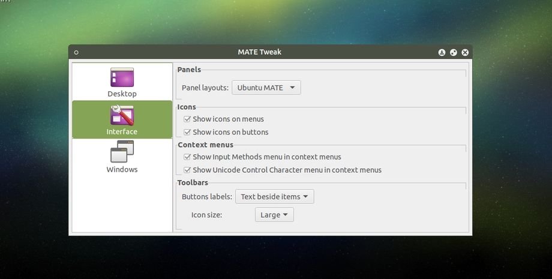The image size is (552, 279).
Task: Click the Icon size label
Action: (x=206, y=215)
